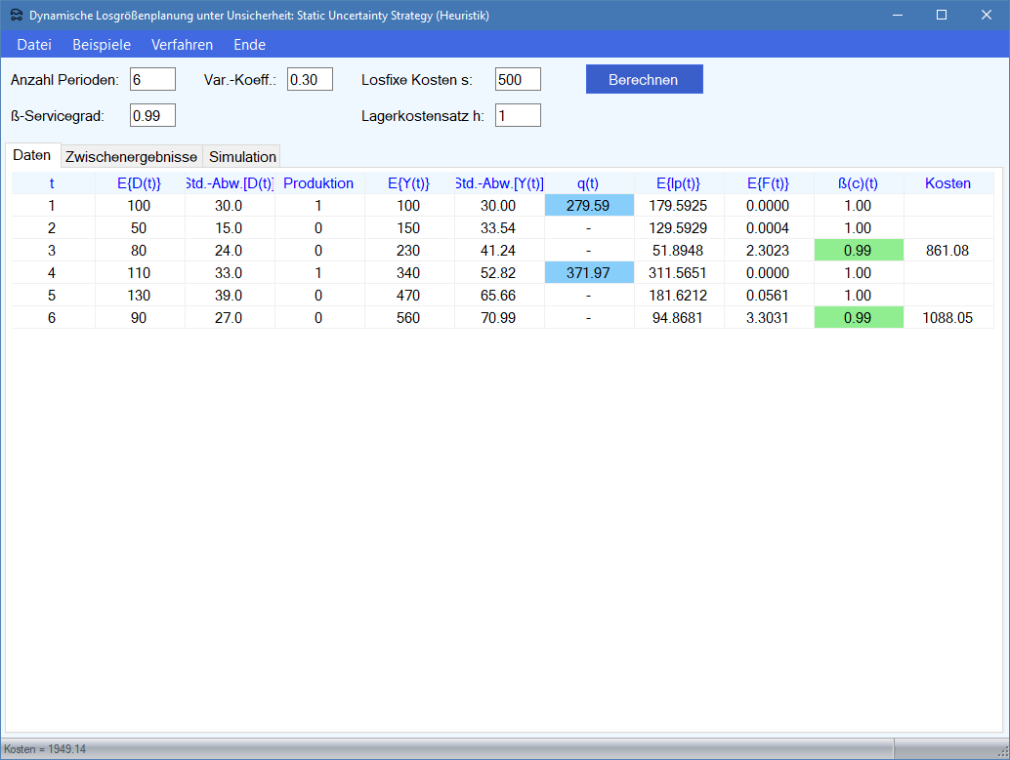
Task: Click the green ß(c)(t) cell in row 3
Action: (858, 251)
